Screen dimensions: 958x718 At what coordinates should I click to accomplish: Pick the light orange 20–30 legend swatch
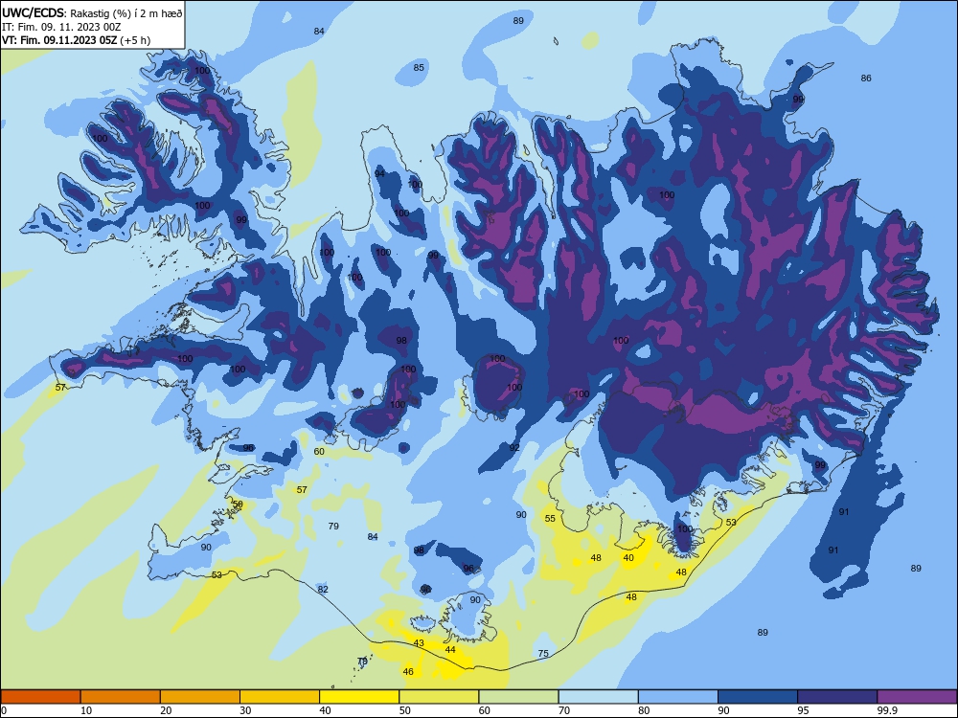pos(200,697)
